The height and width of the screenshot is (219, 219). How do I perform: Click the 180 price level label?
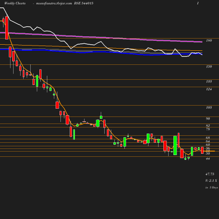pyautogui.click(x=209, y=40)
